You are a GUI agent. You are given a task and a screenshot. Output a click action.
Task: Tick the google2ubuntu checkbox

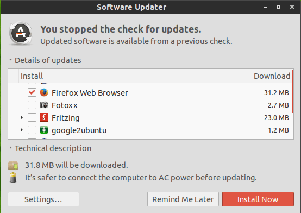pyautogui.click(x=32, y=130)
